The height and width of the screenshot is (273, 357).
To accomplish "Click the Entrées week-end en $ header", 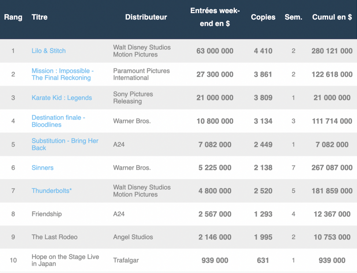I will coord(215,17).
